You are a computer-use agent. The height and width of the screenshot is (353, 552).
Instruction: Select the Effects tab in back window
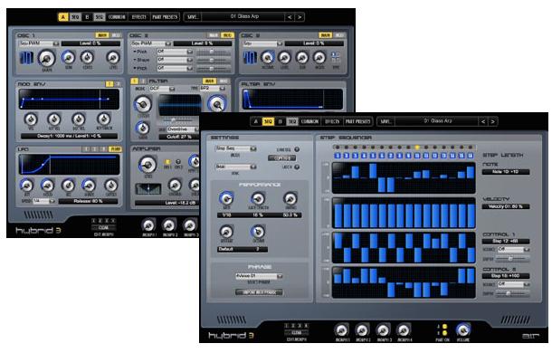point(138,17)
